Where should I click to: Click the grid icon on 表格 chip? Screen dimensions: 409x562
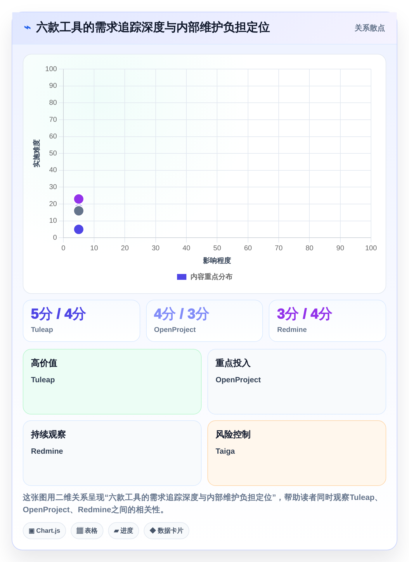coord(80,531)
